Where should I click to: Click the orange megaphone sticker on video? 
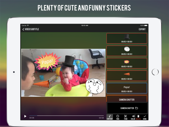point(41,84)
